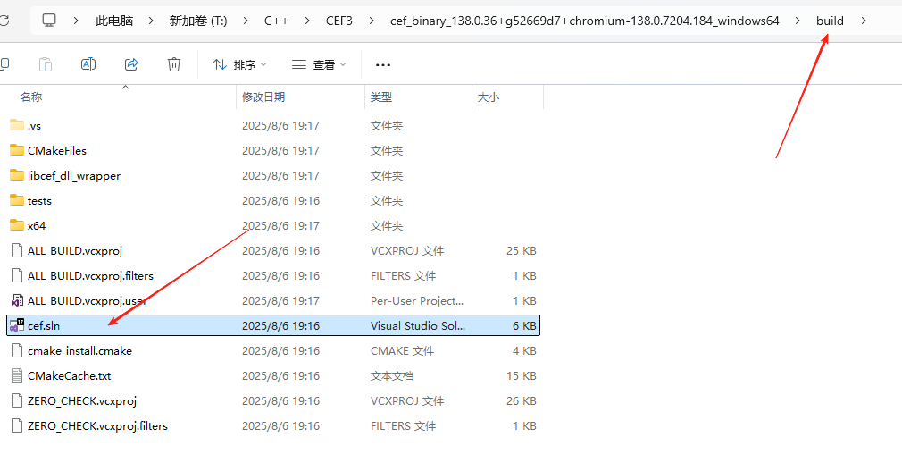Click the 25 KB size of ALL_BUILD.vcxproj
This screenshot has height=471, width=902.
pyautogui.click(x=522, y=250)
